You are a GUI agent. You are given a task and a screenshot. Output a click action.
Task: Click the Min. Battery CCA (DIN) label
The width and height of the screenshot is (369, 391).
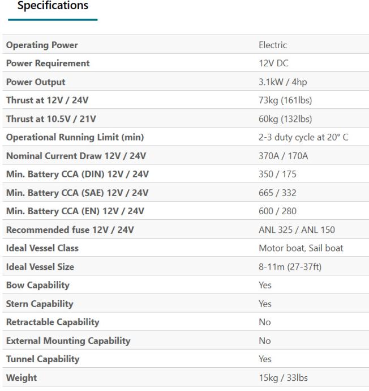coord(76,175)
